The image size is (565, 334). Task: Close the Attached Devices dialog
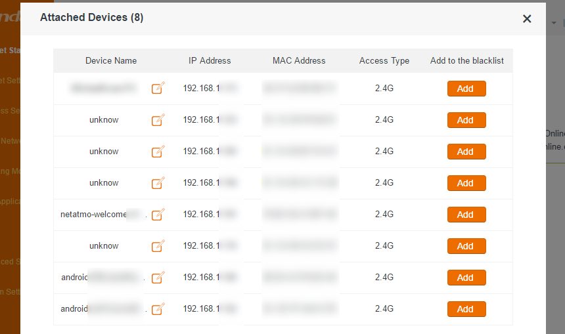pyautogui.click(x=527, y=19)
